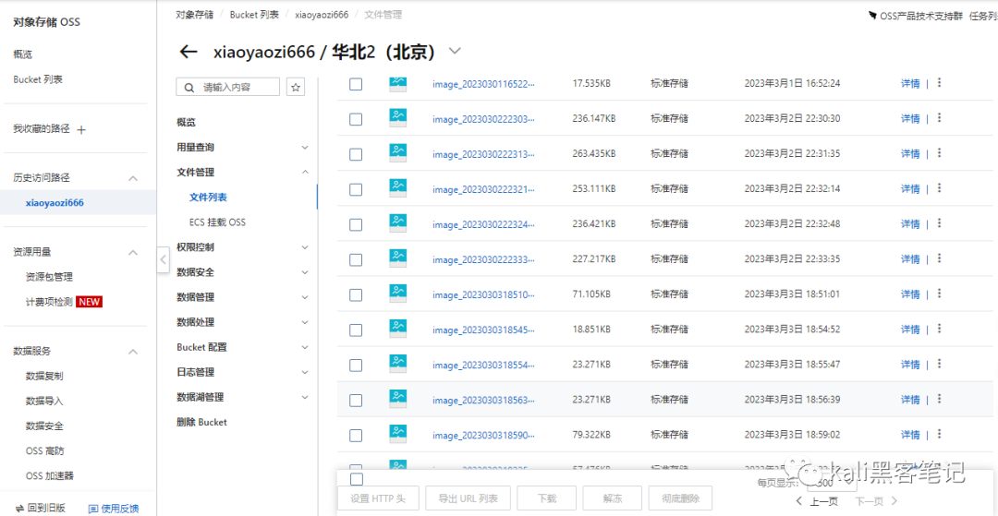Collapse 历史访问路径 section
Screen dimensions: 998x516
[133, 178]
